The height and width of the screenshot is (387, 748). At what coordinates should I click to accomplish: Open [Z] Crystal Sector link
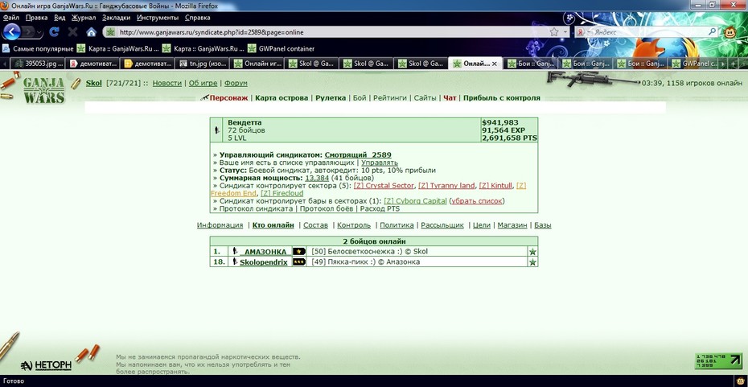coord(384,186)
